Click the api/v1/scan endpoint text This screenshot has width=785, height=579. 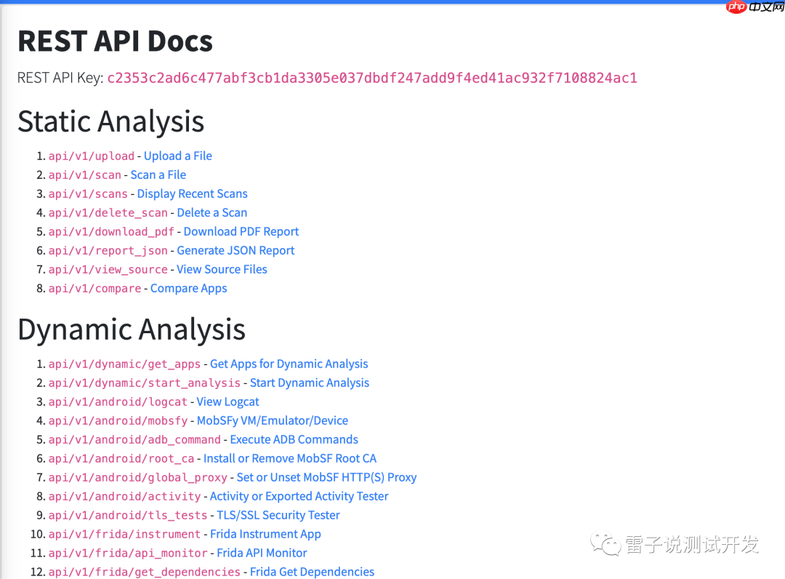click(x=85, y=175)
